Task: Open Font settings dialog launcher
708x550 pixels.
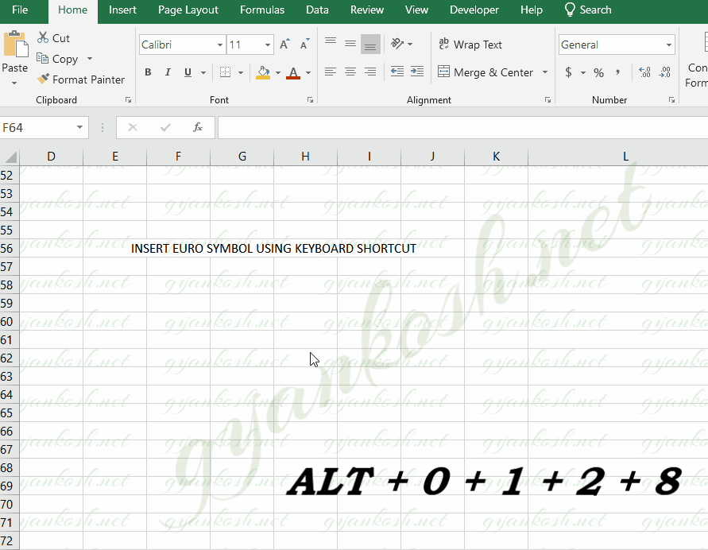Action: tap(310, 100)
